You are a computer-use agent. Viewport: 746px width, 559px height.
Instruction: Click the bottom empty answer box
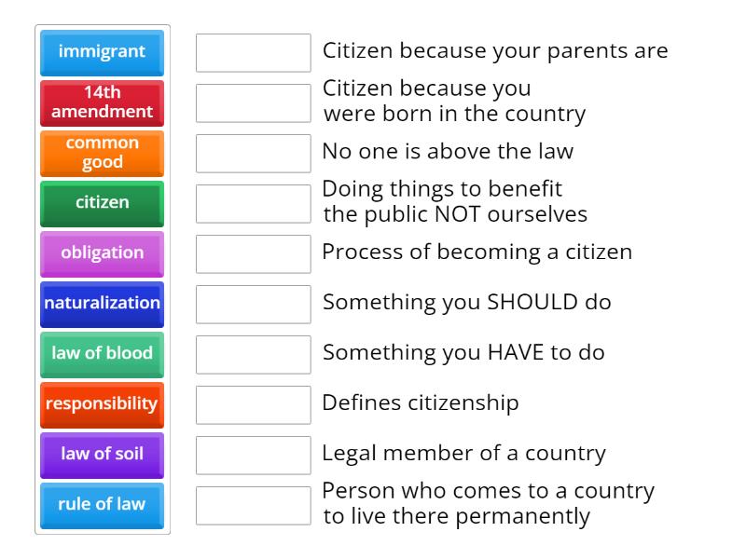click(x=253, y=504)
